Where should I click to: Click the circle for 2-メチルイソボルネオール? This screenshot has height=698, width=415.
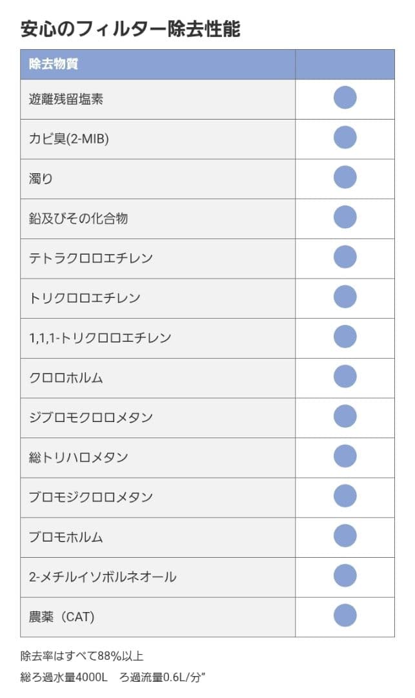pos(345,576)
